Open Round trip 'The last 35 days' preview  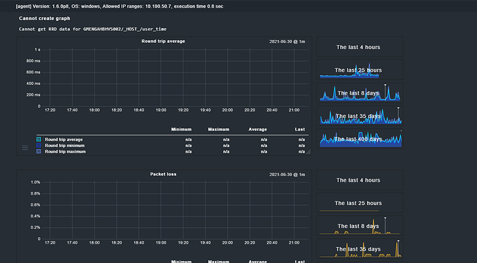[360, 116]
